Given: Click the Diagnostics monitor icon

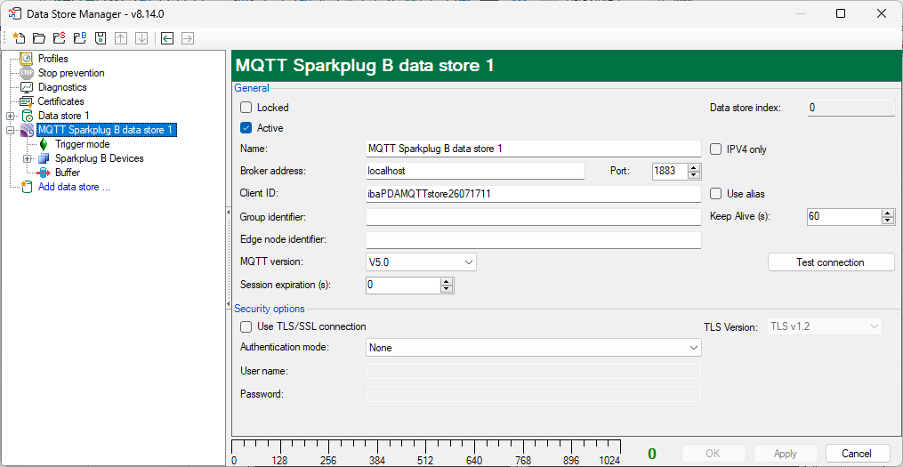Looking at the screenshot, I should click(x=27, y=87).
